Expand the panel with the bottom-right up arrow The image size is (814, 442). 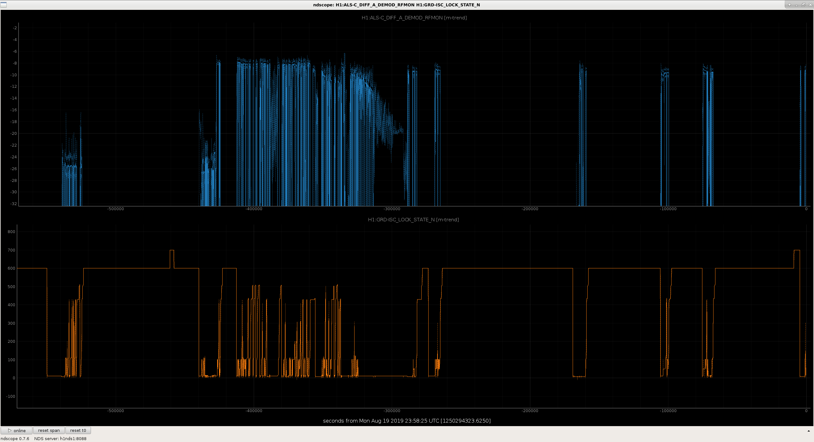(809, 431)
